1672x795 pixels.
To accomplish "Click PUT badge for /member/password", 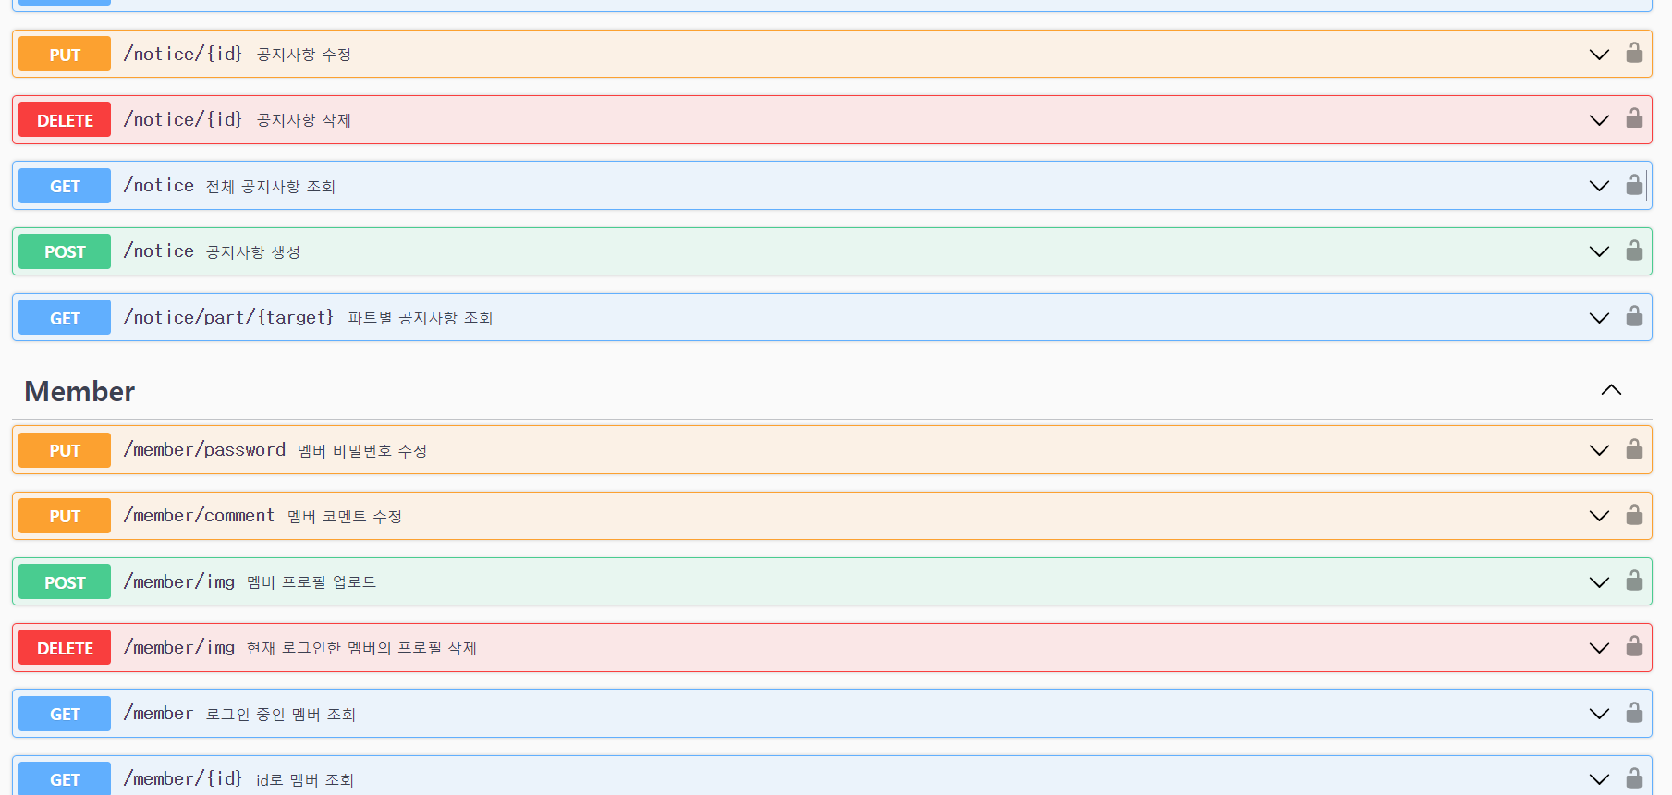I will tap(65, 450).
